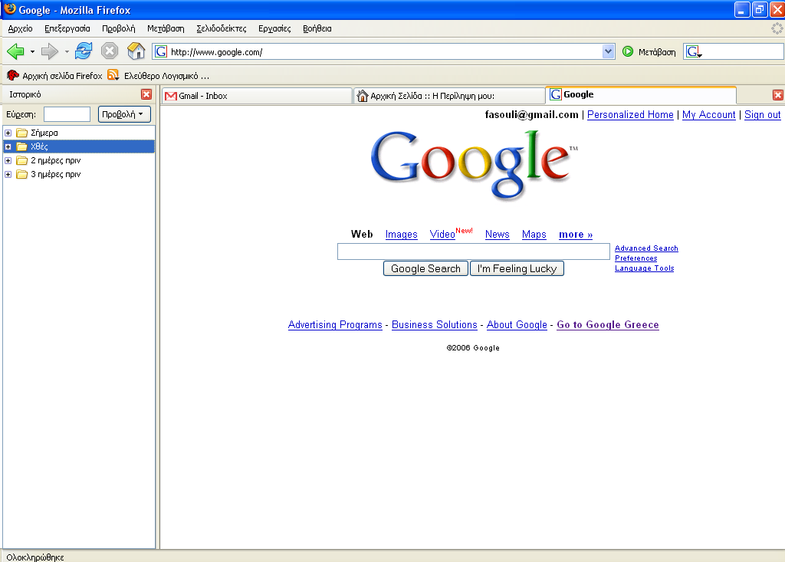Click the Σήμερα folder icon
This screenshot has width=785, height=562.
[21, 133]
